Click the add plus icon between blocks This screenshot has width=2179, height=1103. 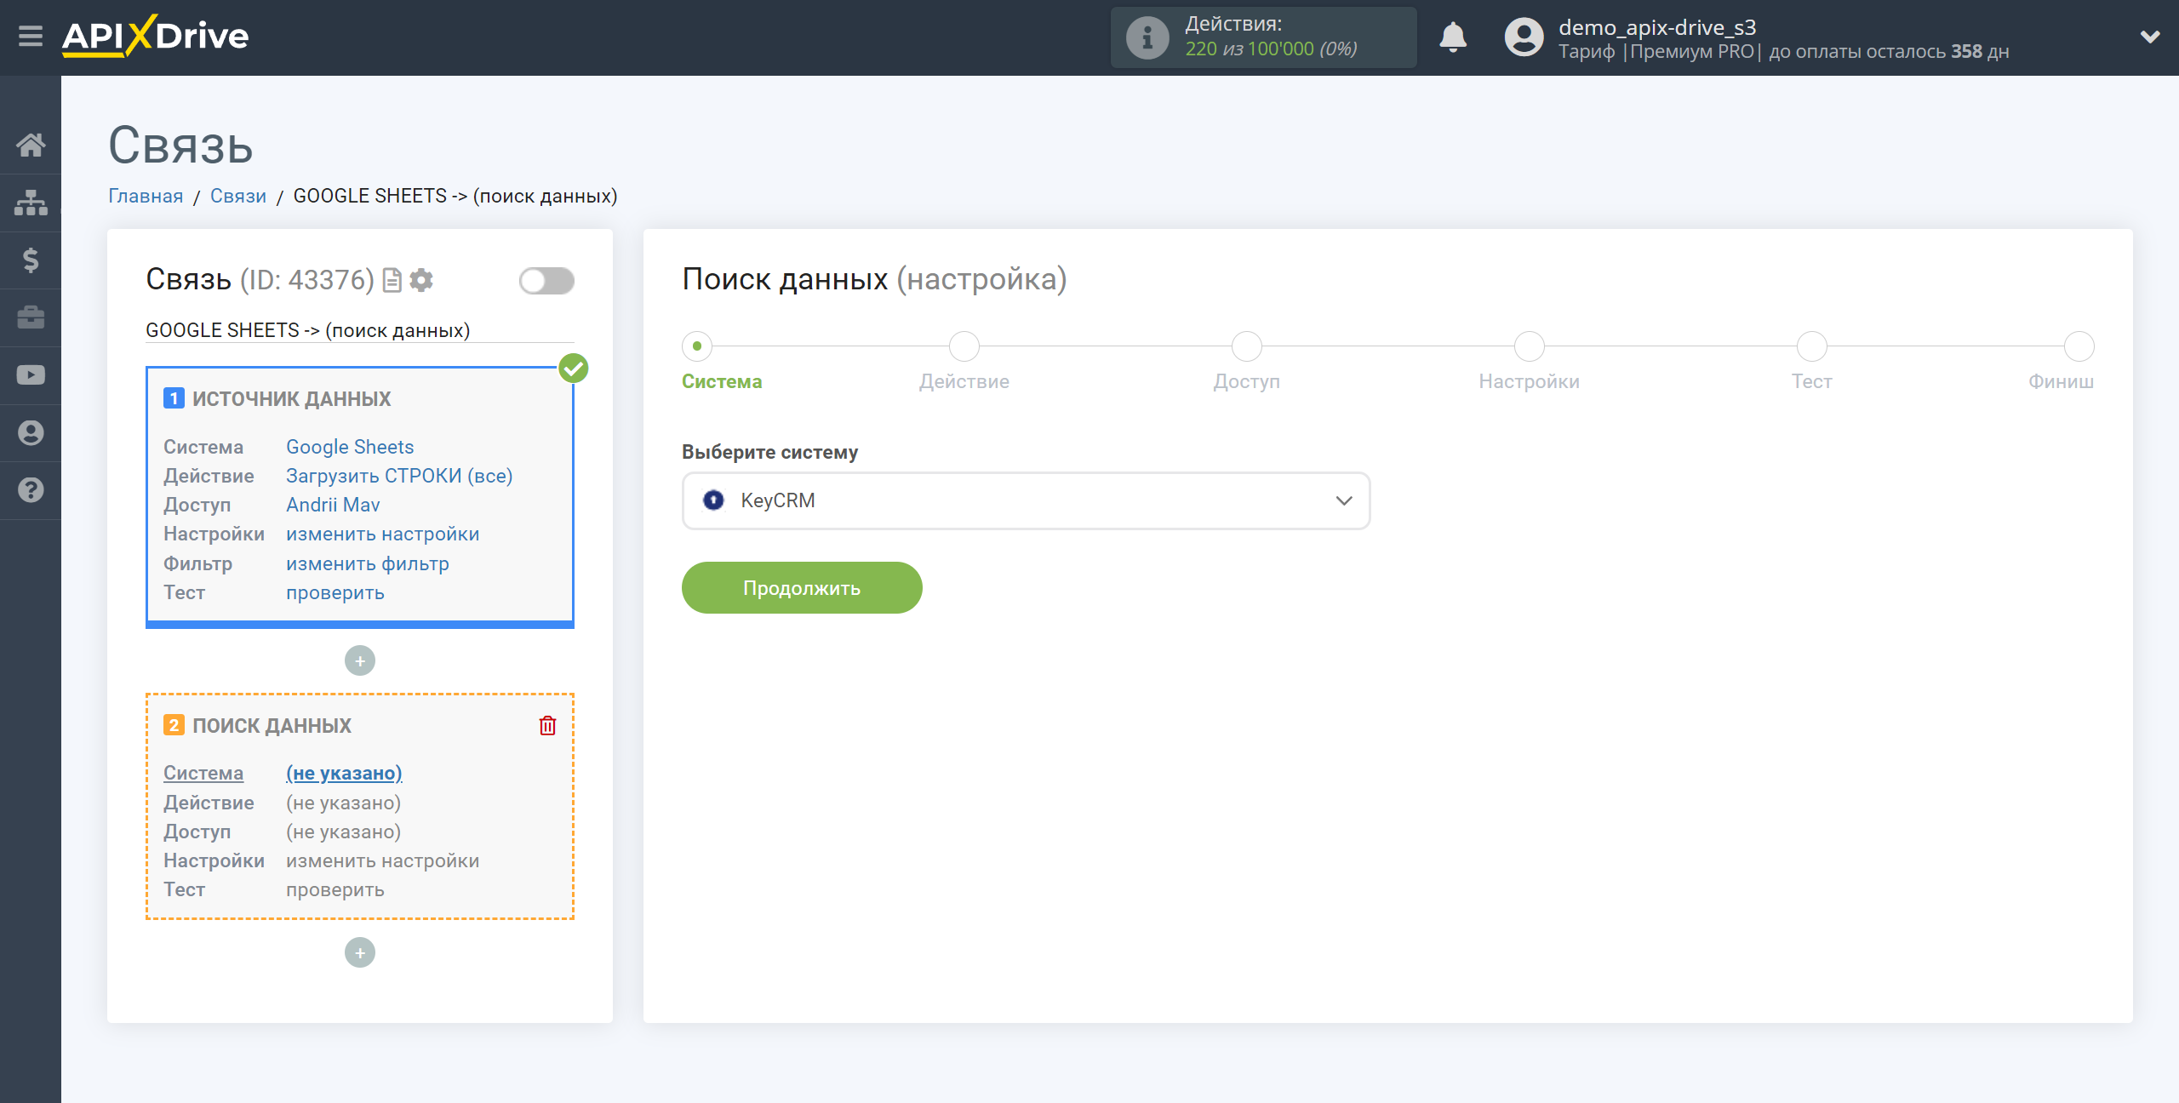[360, 659]
